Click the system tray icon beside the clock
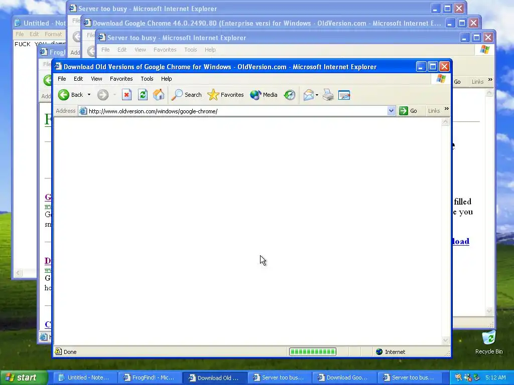This screenshot has width=514, height=385. (476, 377)
